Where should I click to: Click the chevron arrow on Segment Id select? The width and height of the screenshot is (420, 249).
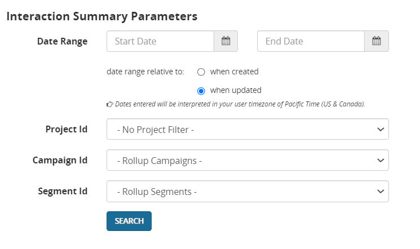(379, 192)
